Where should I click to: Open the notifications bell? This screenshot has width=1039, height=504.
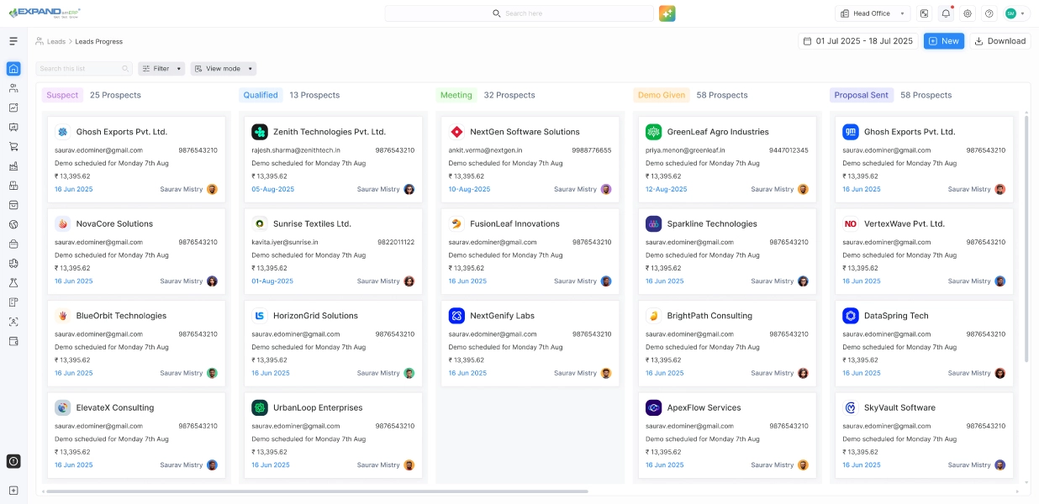[947, 13]
